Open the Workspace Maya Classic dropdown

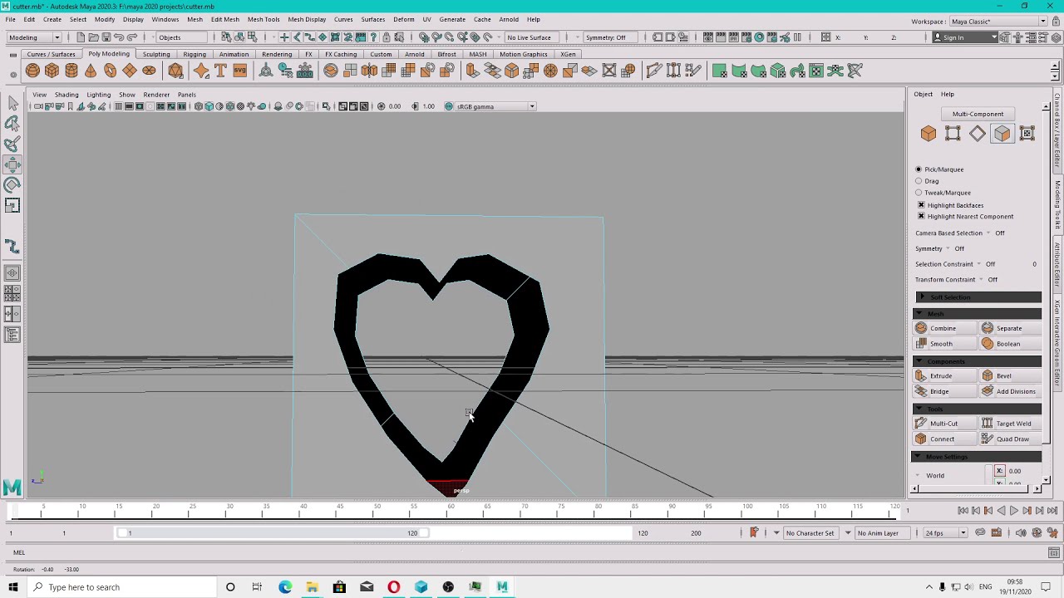(x=998, y=21)
